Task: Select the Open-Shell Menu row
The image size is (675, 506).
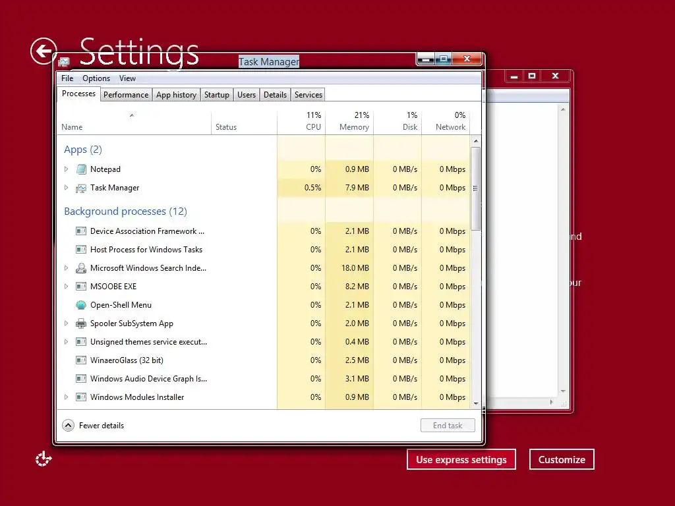Action: pos(264,305)
